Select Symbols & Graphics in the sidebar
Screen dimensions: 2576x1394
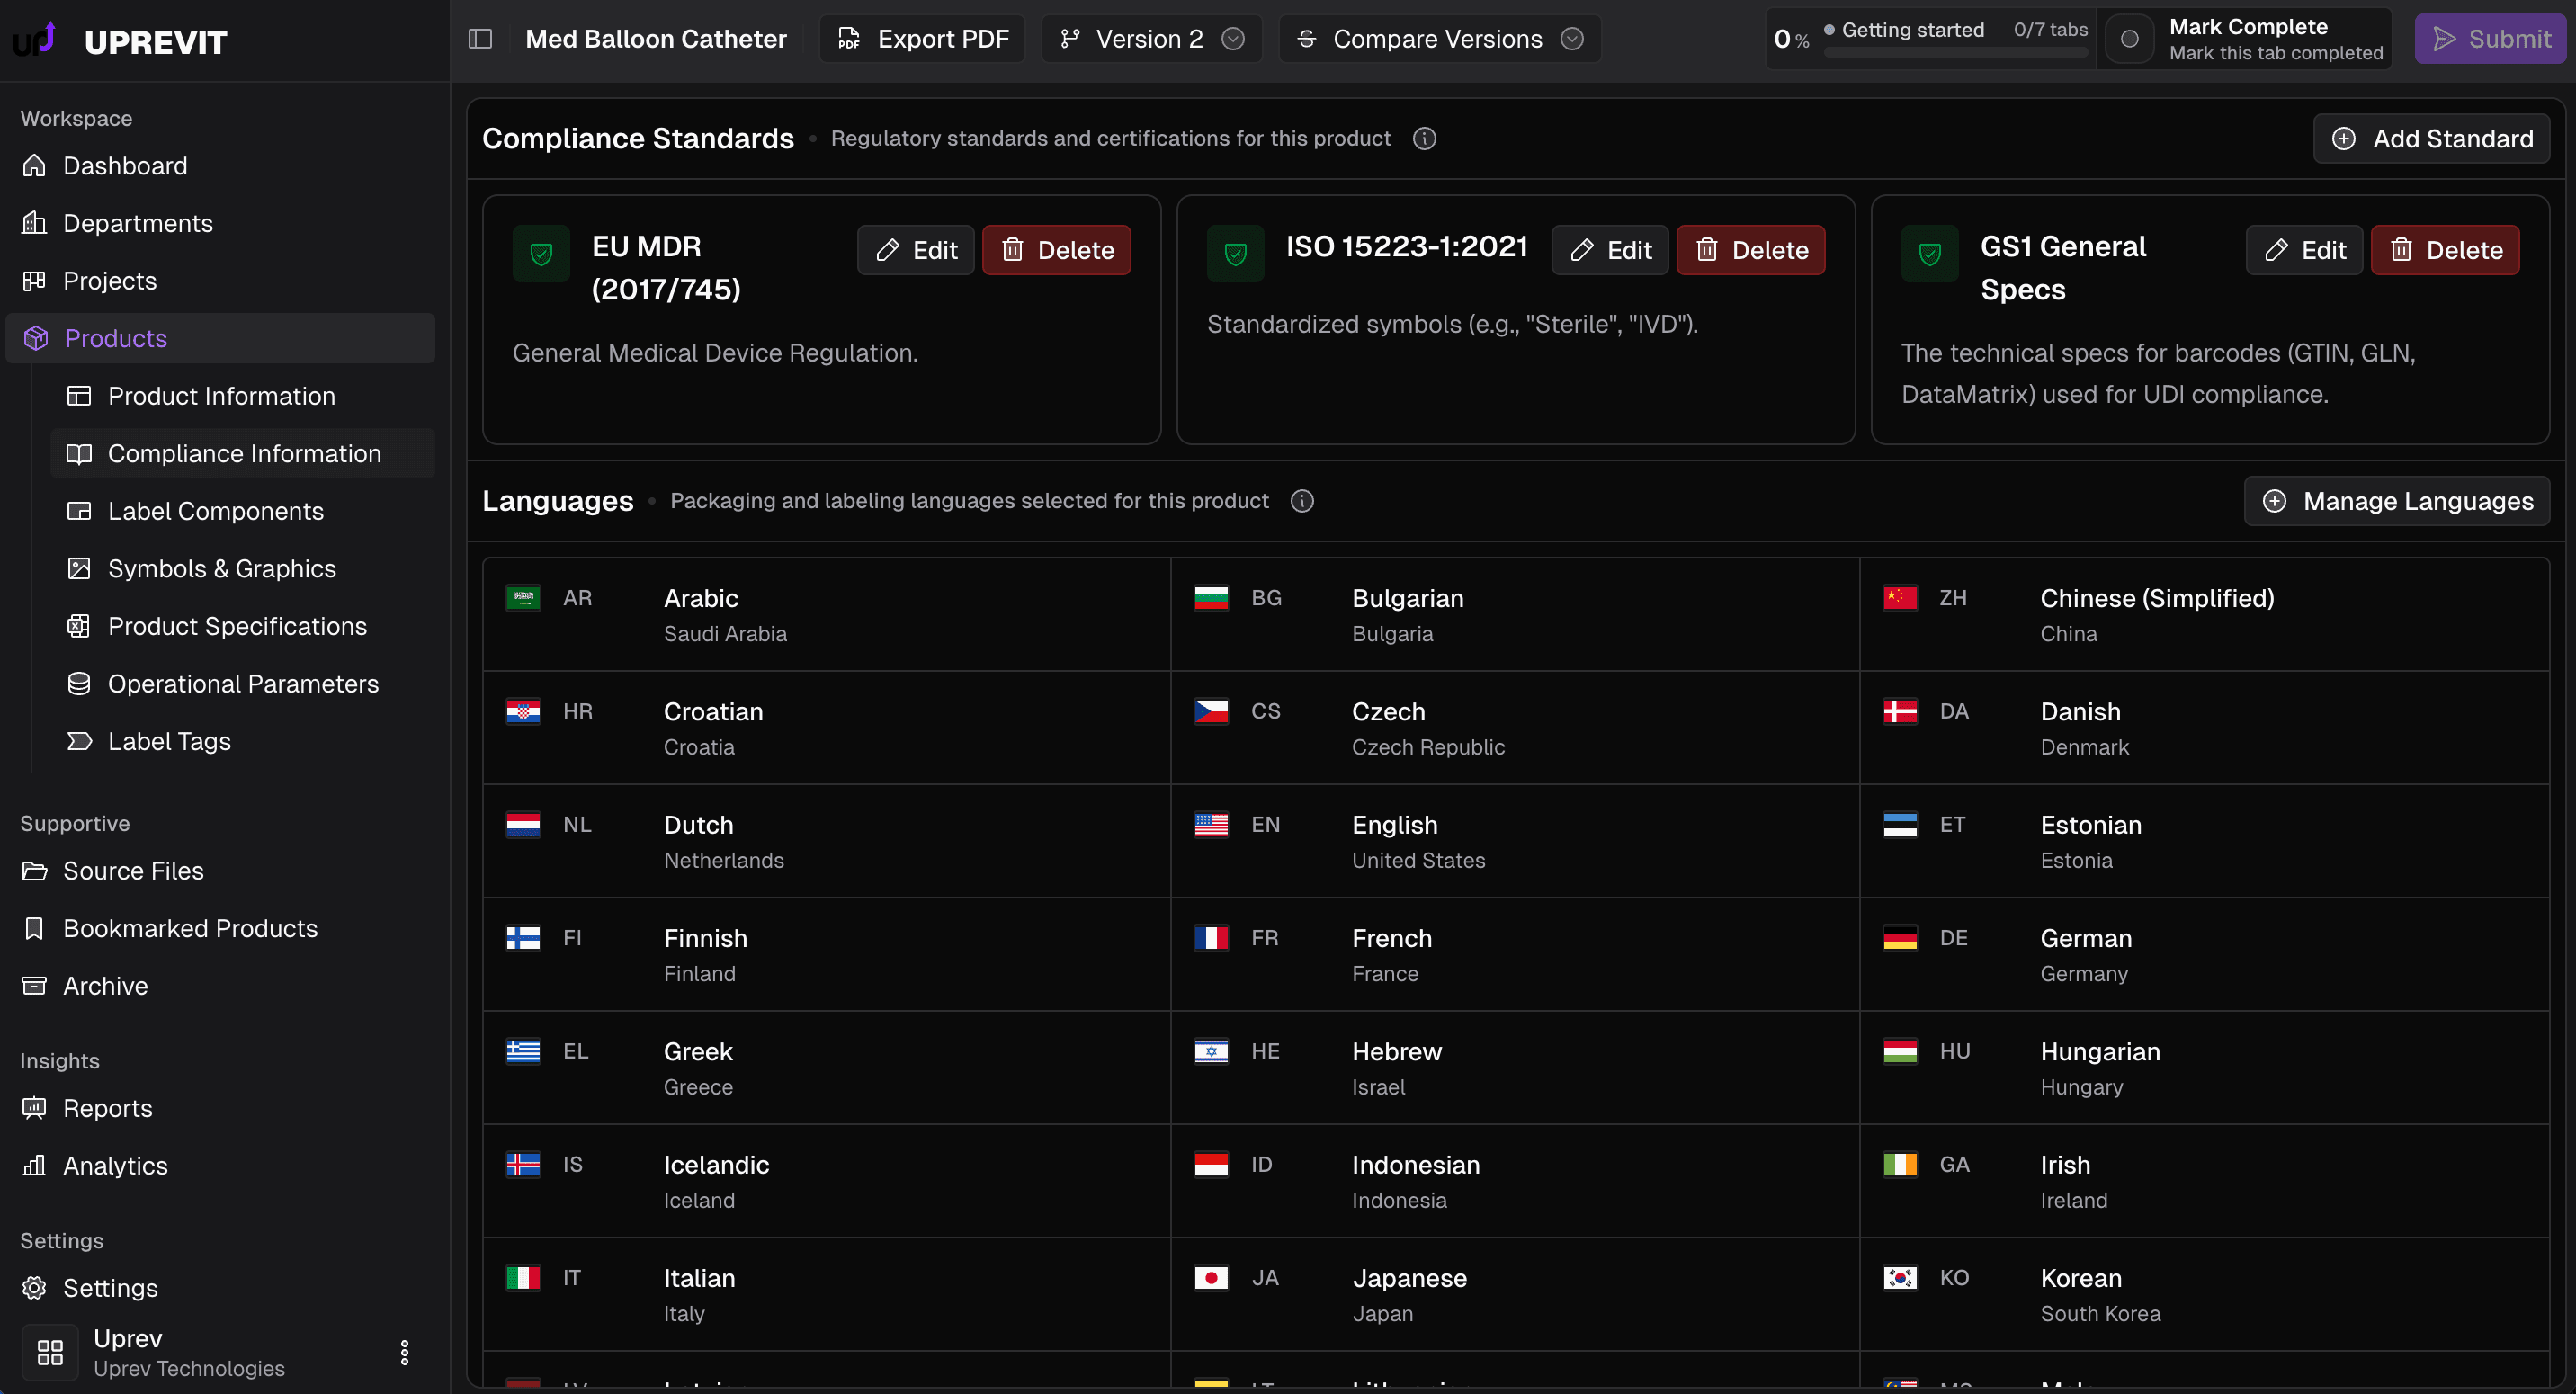tap(221, 568)
